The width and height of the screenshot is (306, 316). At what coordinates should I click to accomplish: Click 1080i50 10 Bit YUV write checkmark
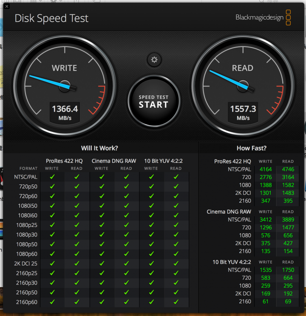pos(151,206)
